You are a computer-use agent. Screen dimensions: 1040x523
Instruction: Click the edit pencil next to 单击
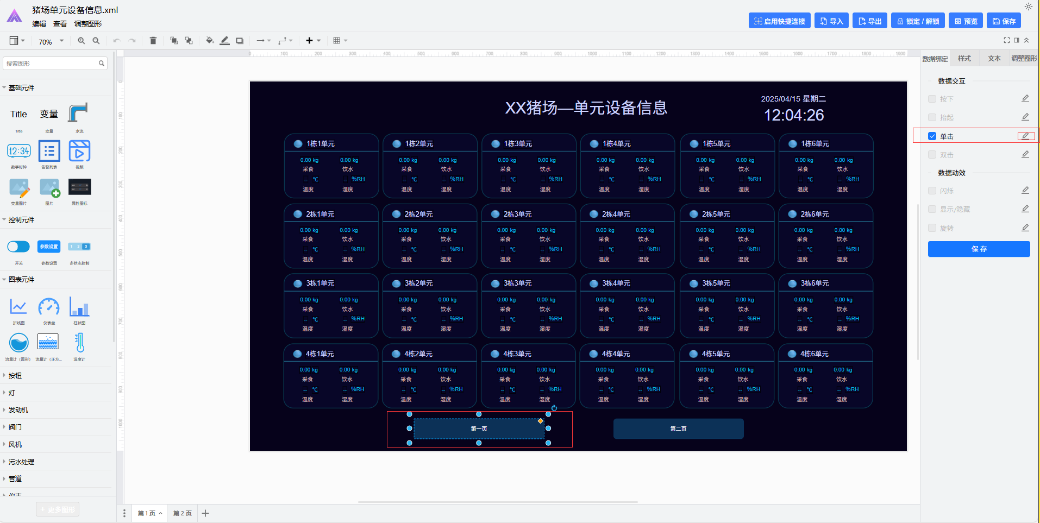pos(1025,136)
